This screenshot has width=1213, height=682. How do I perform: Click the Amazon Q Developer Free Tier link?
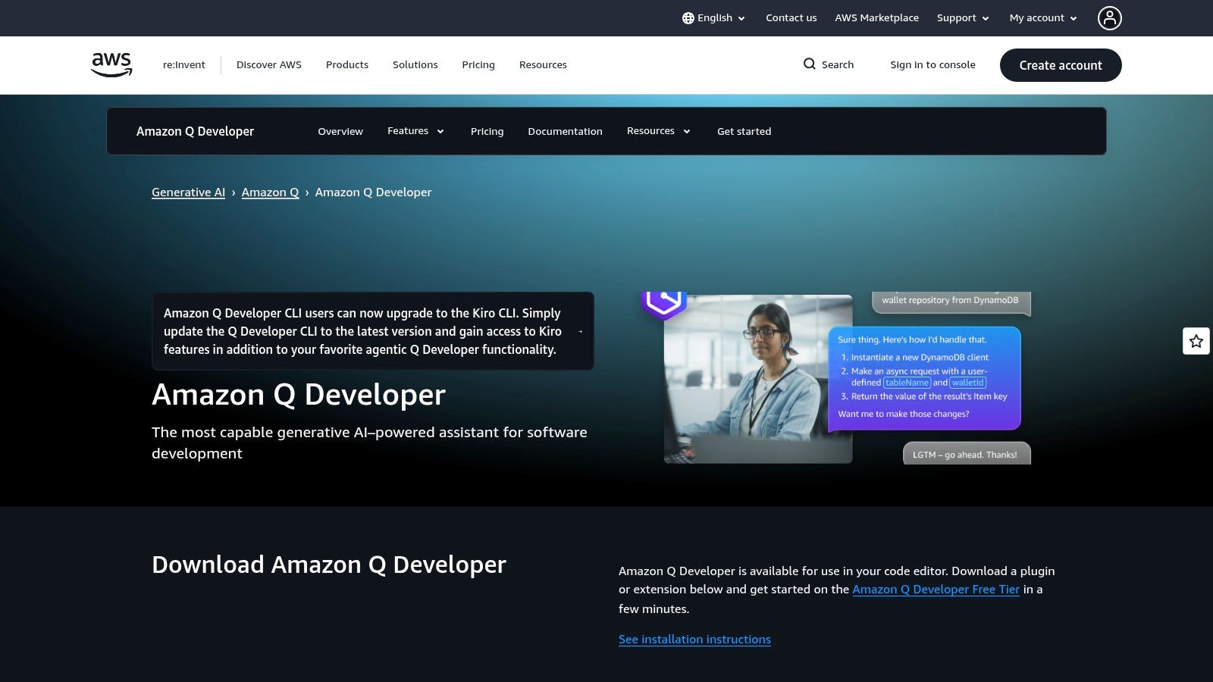click(936, 589)
